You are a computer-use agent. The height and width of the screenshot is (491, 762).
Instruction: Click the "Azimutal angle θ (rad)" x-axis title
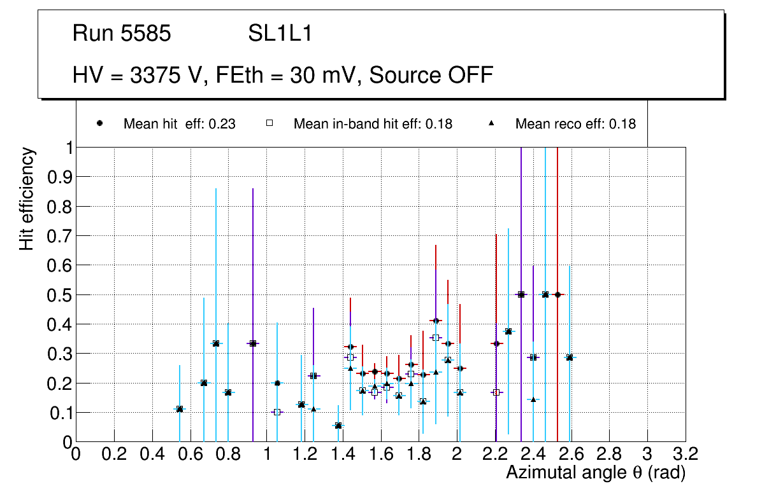point(595,473)
